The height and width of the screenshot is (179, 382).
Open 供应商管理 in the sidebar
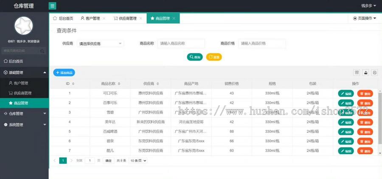(x=24, y=93)
